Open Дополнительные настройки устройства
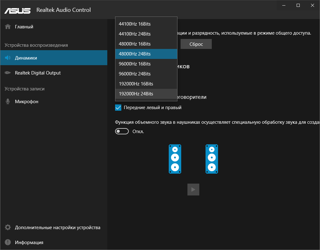The height and width of the screenshot is (250, 320). pyautogui.click(x=57, y=228)
